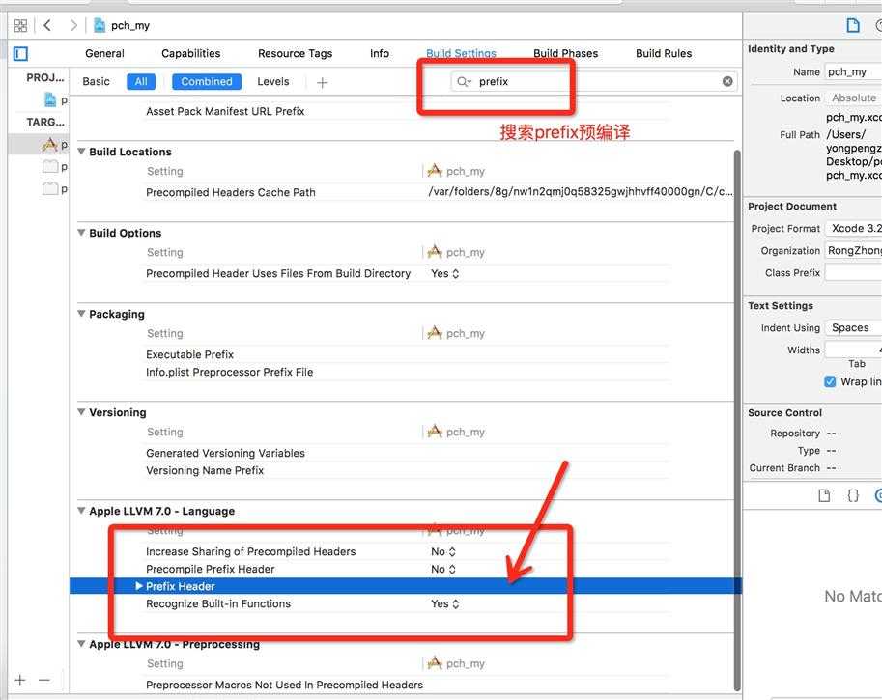Add a target with bottom plus button
882x700 pixels.
click(20, 681)
